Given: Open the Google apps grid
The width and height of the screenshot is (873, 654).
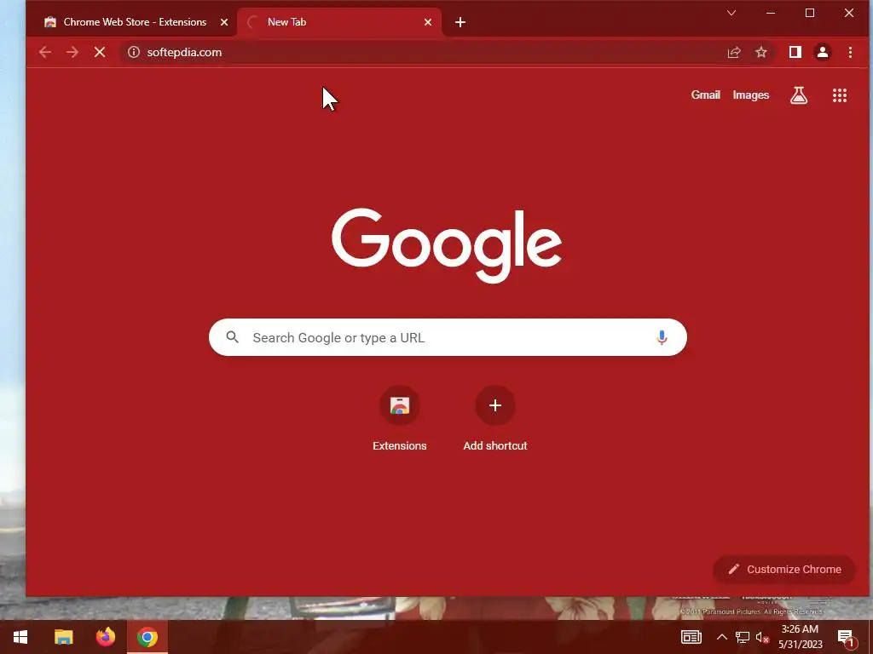Looking at the screenshot, I should 840,95.
